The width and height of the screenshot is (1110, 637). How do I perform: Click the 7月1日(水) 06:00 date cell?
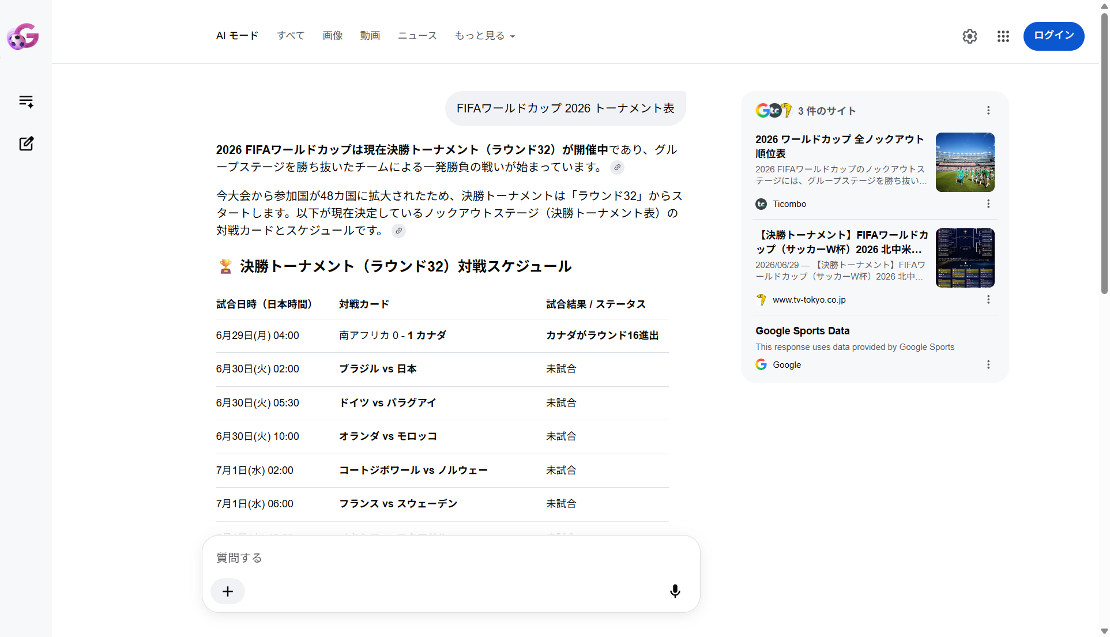pos(255,504)
